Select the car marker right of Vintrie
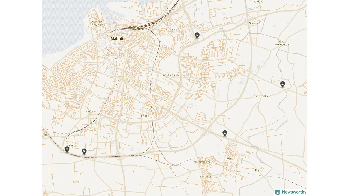This screenshot has width=349, height=196. pyautogui.click(x=84, y=152)
